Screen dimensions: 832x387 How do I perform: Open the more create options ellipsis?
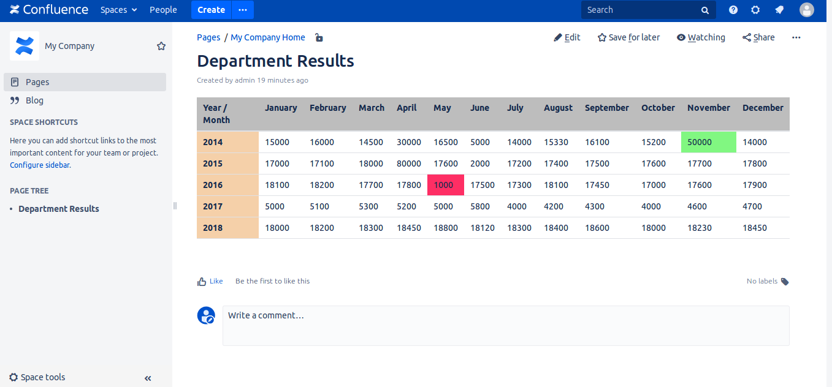[x=243, y=10]
